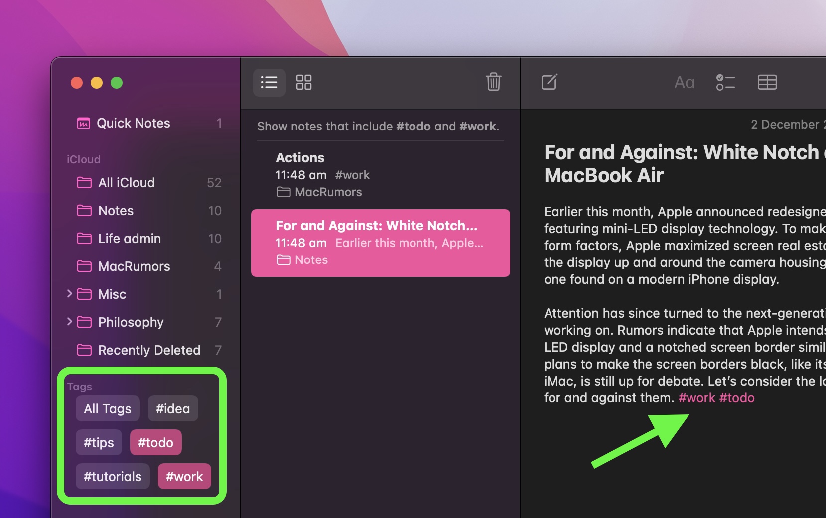Select the Philosophy folder
Image resolution: width=826 pixels, height=518 pixels.
point(149,322)
